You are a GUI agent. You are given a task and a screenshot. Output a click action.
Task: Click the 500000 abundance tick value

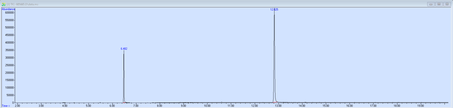[9, 28]
